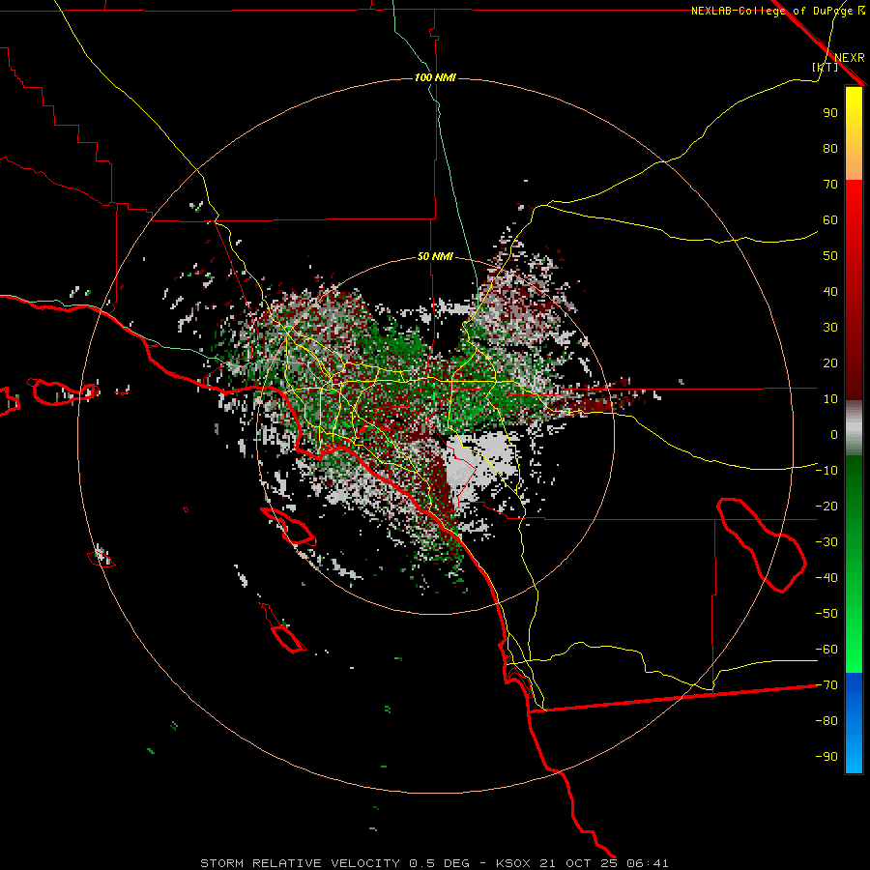Click the 70 value on the velocity scale
The image size is (870, 870).
(830, 185)
